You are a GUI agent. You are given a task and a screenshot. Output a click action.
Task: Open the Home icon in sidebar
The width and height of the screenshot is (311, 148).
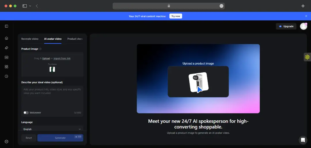click(7, 38)
